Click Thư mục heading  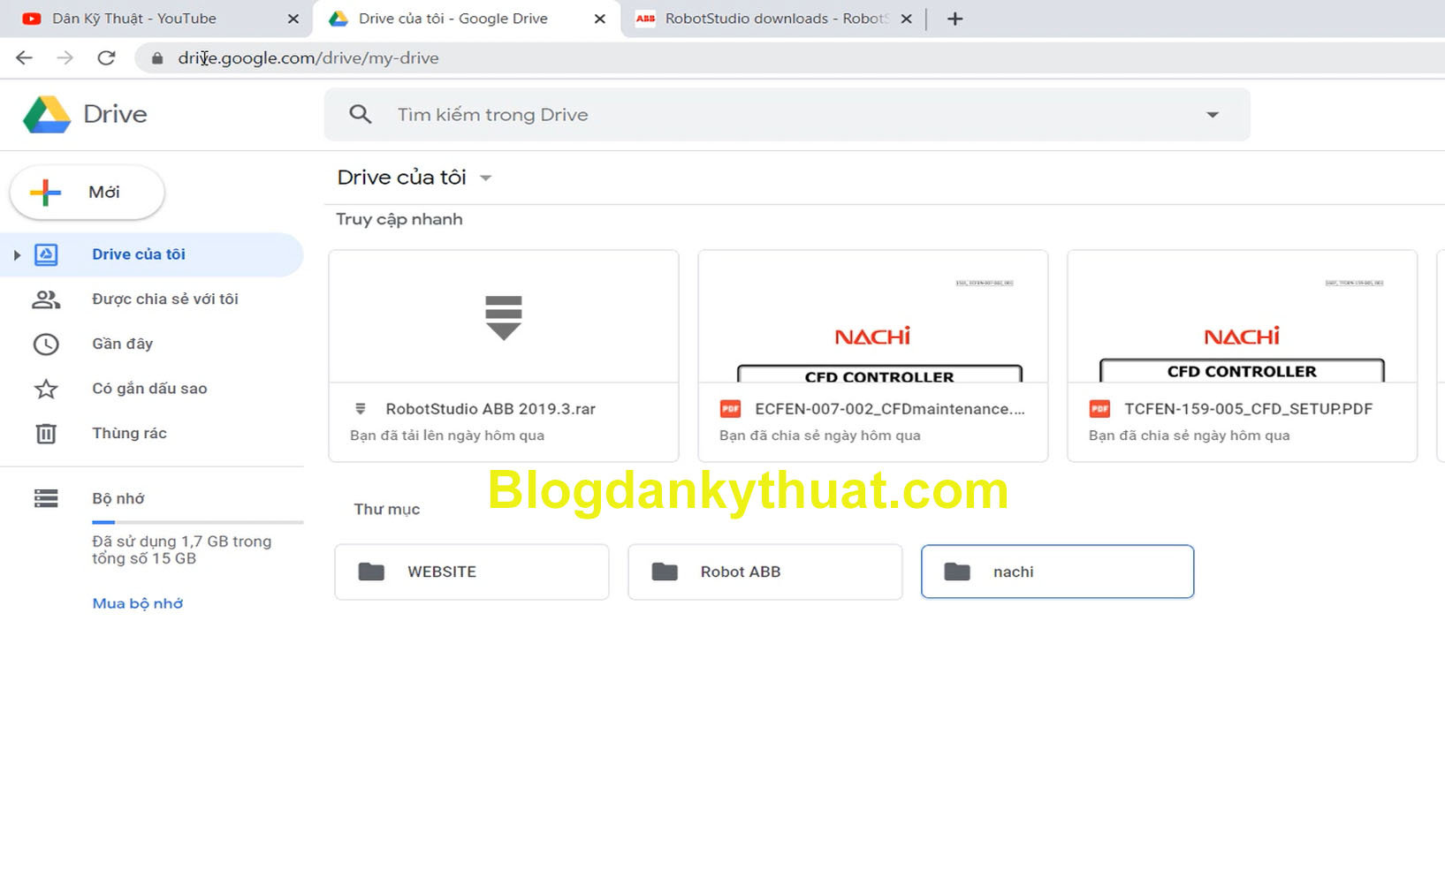tap(387, 510)
